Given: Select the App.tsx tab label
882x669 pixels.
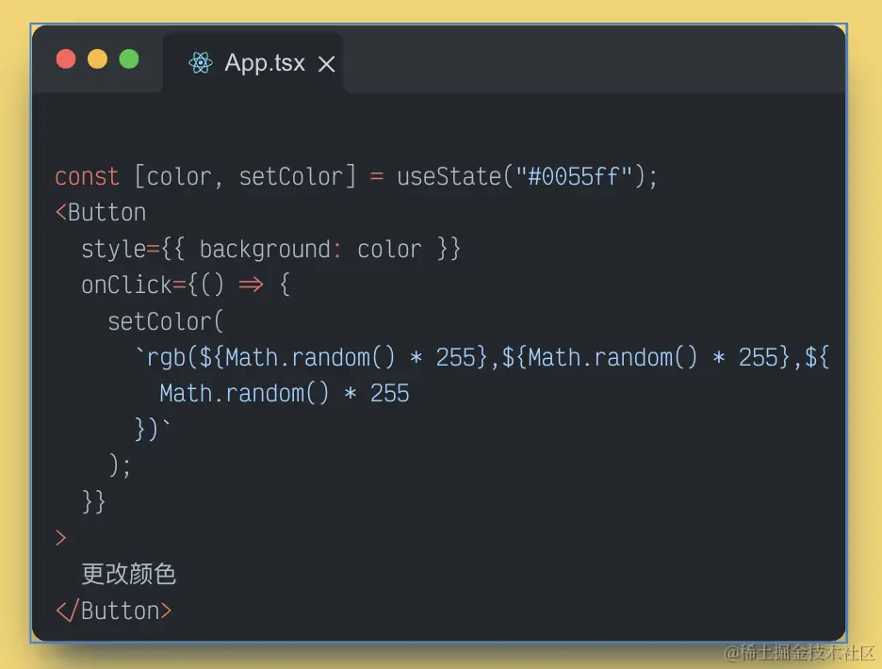Looking at the screenshot, I should pyautogui.click(x=265, y=63).
